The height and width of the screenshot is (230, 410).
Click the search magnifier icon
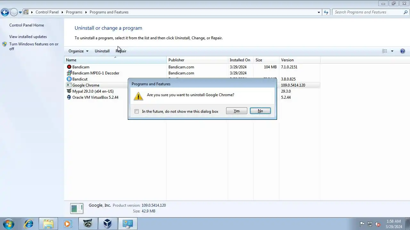[x=406, y=12]
